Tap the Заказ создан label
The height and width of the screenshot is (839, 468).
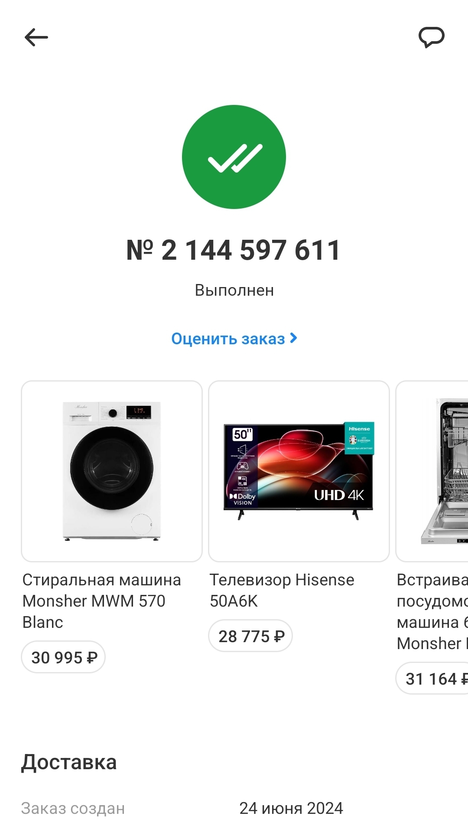pyautogui.click(x=73, y=809)
